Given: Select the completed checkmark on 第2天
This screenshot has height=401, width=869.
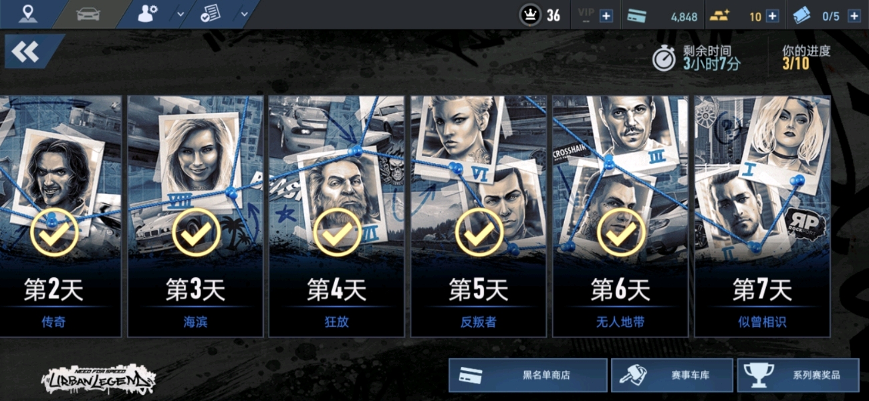Looking at the screenshot, I should point(55,233).
